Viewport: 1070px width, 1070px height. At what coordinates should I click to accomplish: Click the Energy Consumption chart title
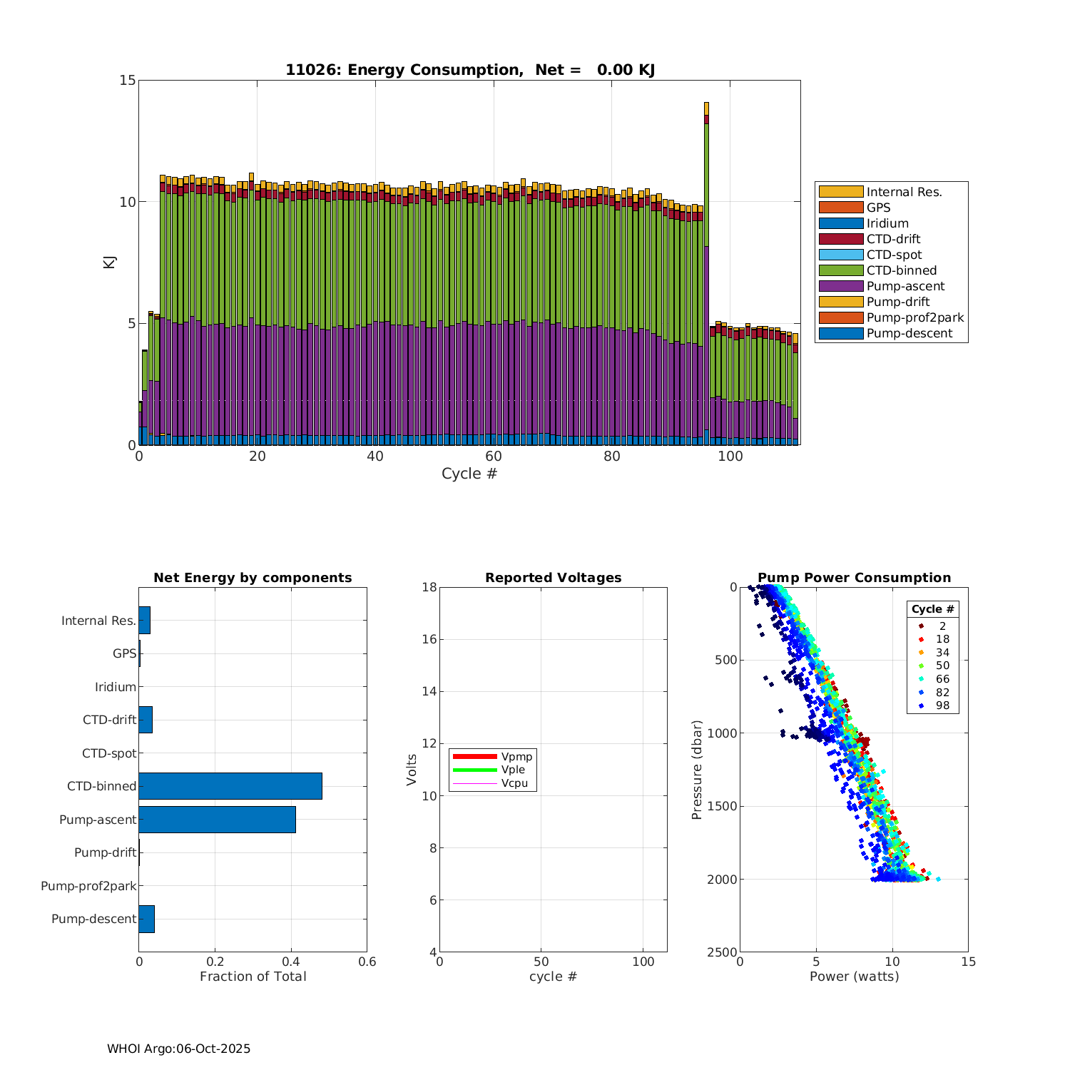click(x=470, y=70)
